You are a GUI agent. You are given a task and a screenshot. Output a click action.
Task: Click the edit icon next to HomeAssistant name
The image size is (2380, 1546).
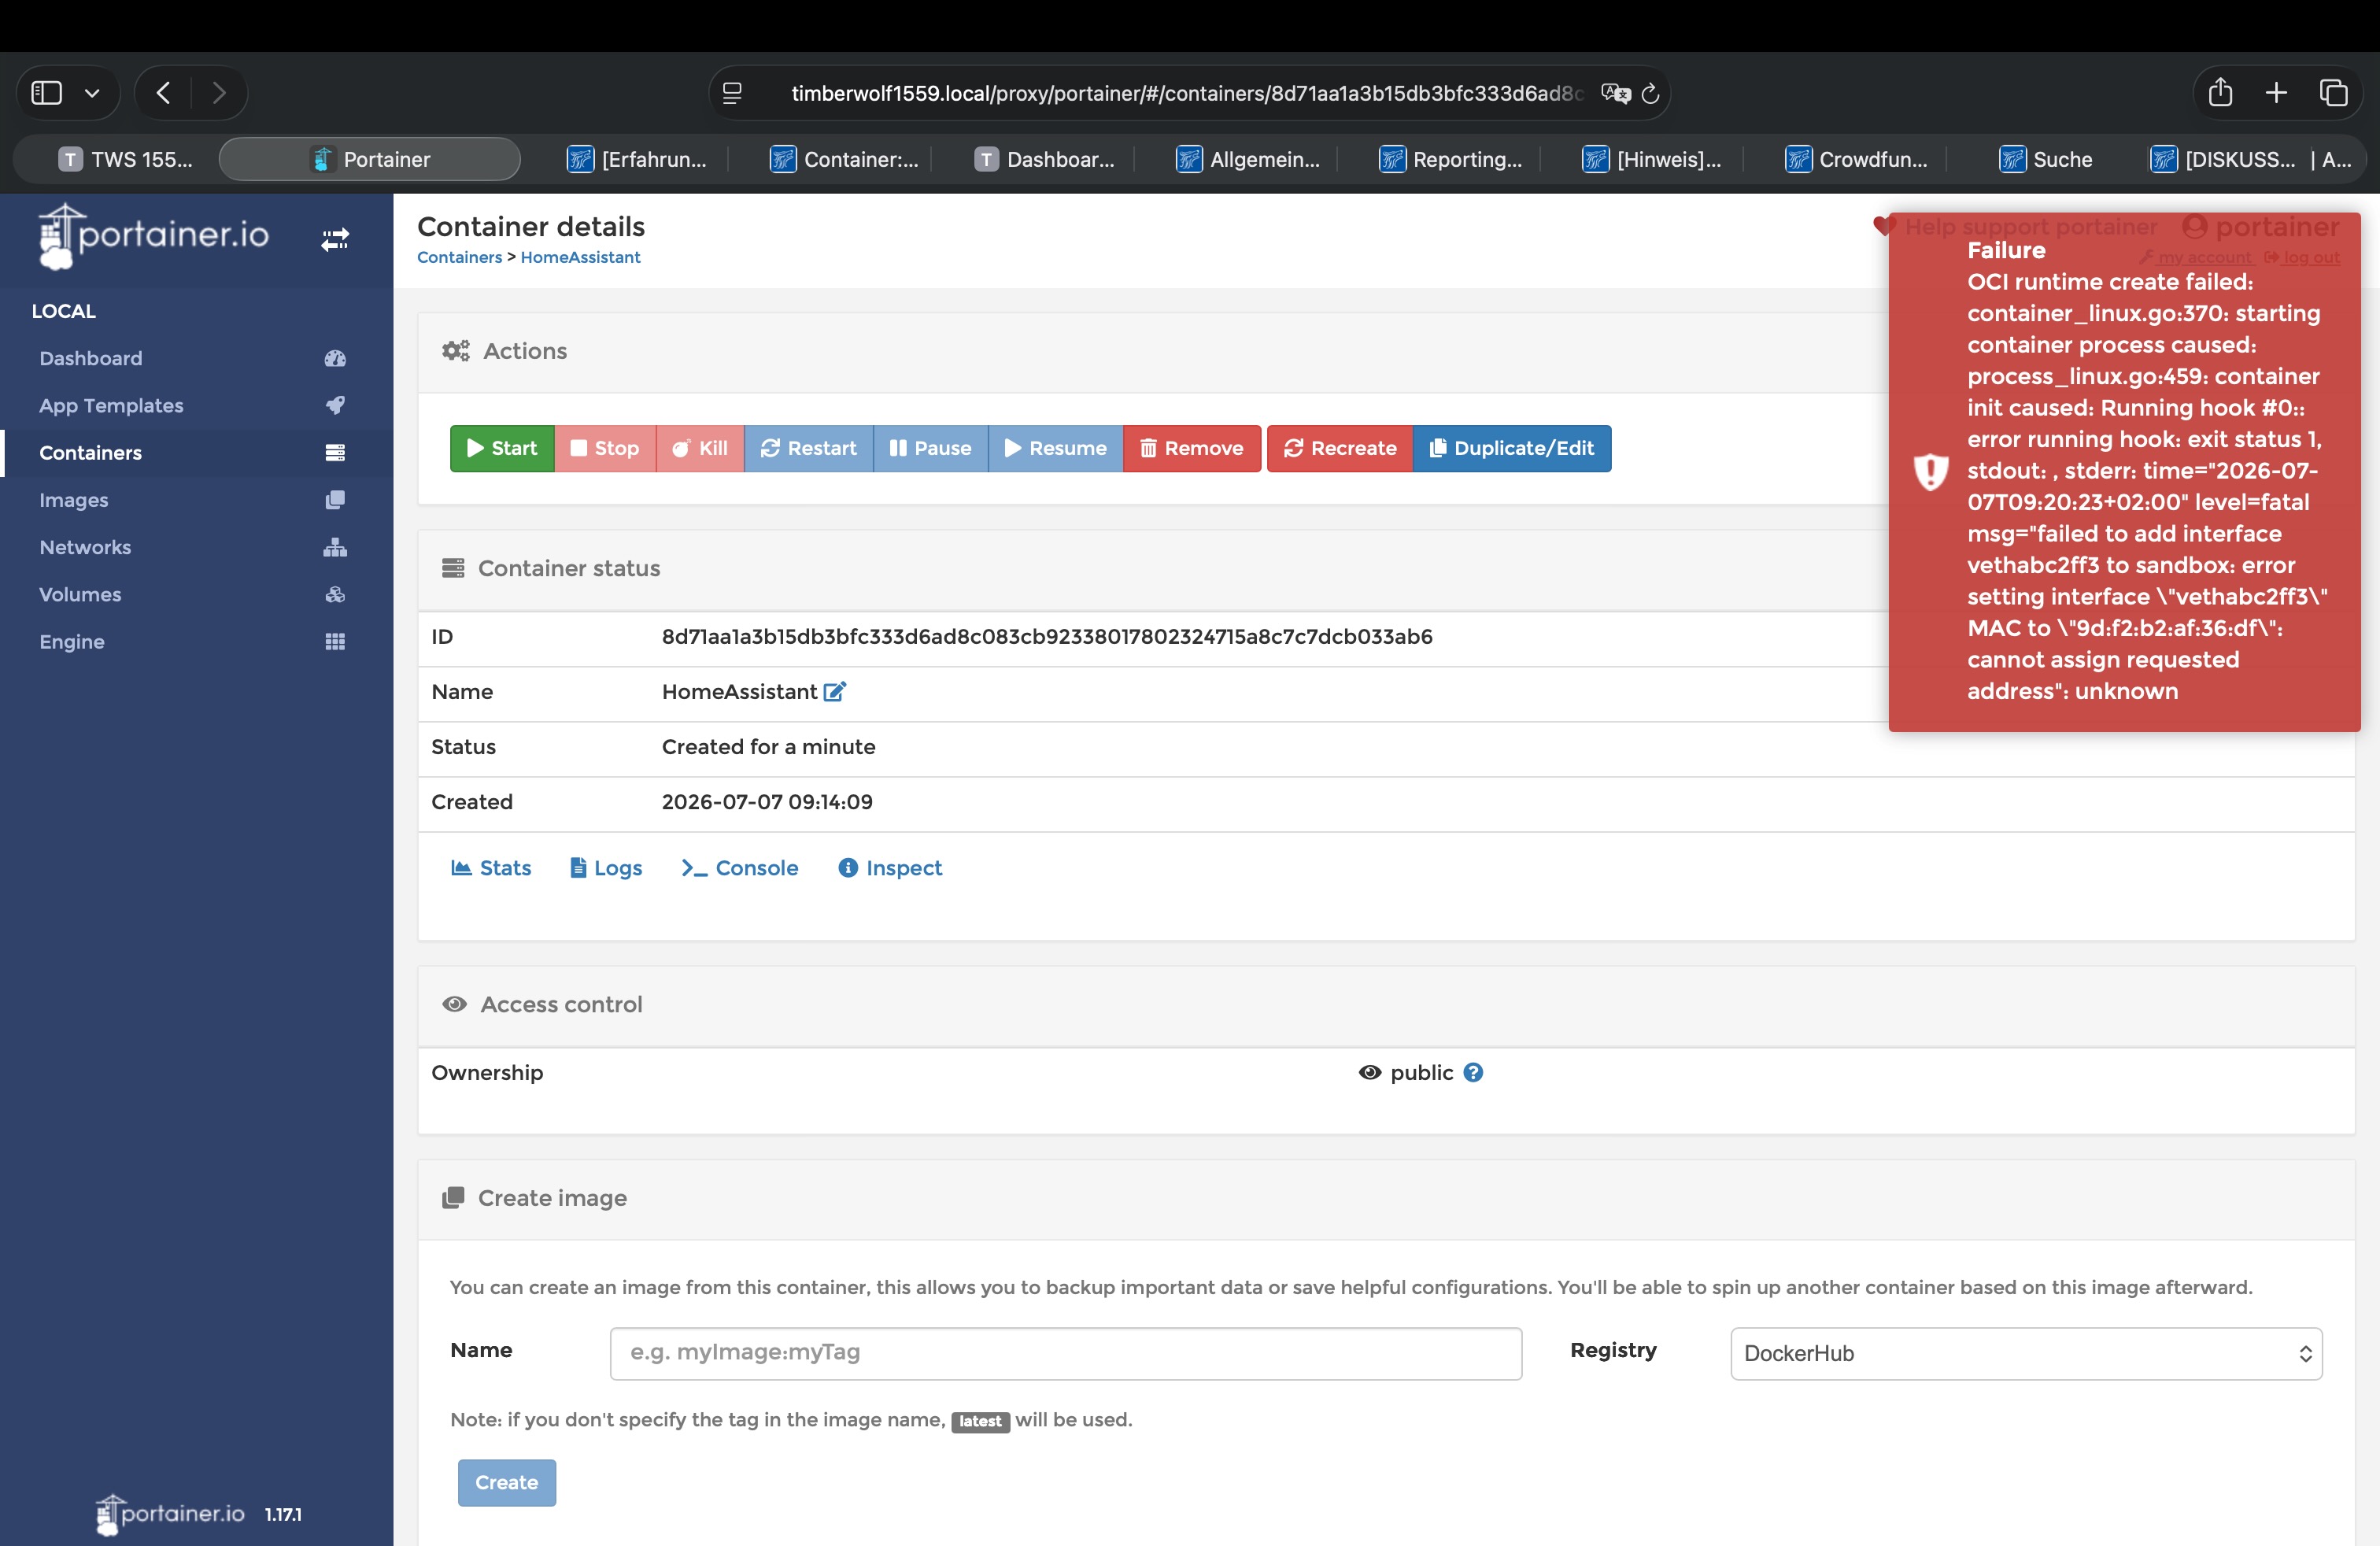(835, 691)
